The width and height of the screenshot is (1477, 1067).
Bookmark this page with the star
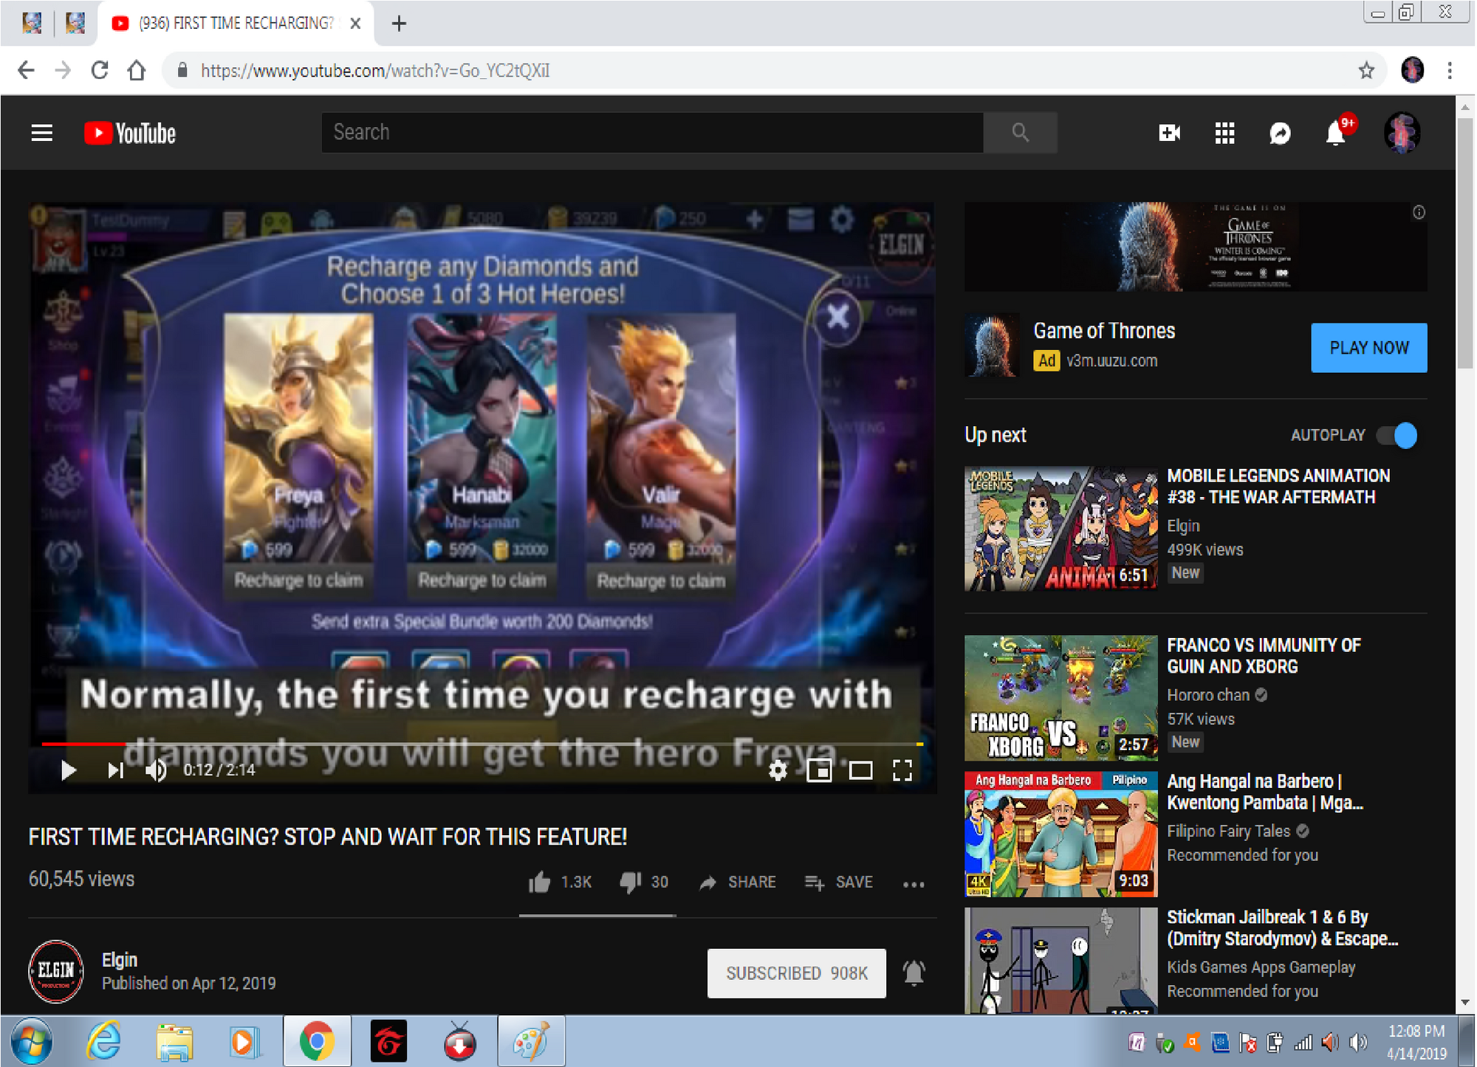pos(1365,70)
